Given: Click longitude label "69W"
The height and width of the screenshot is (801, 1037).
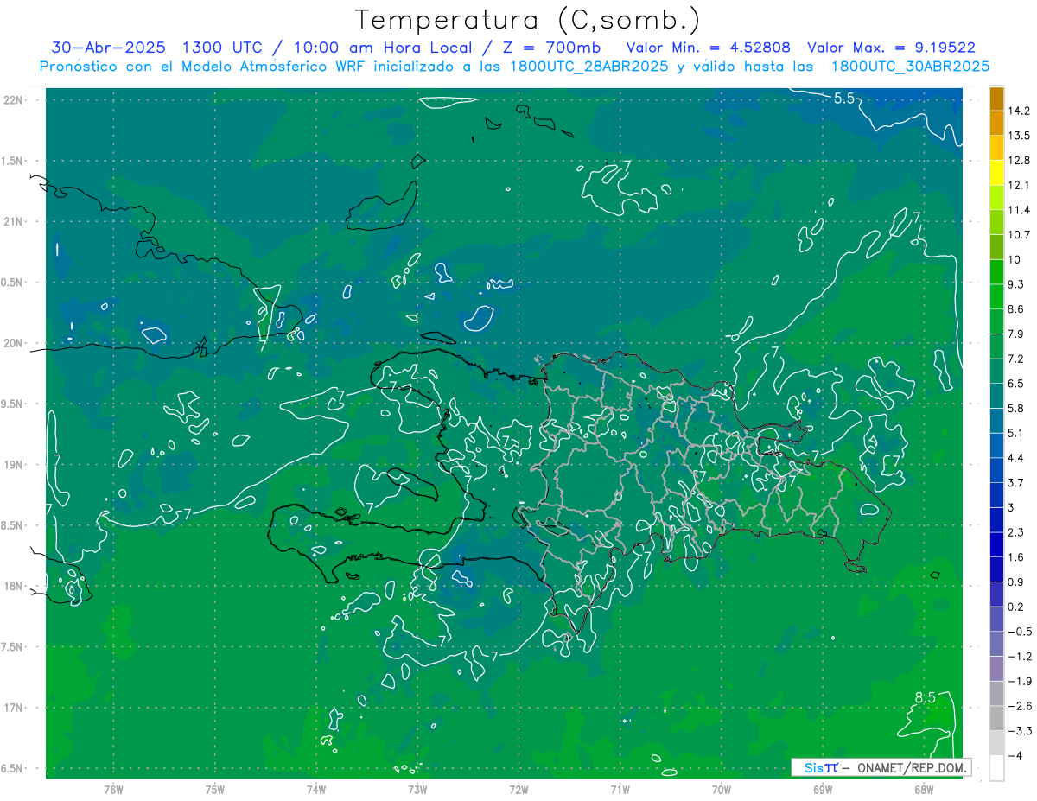Looking at the screenshot, I should click(x=822, y=790).
